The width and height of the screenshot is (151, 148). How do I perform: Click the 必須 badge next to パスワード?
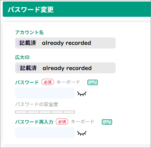(48, 82)
